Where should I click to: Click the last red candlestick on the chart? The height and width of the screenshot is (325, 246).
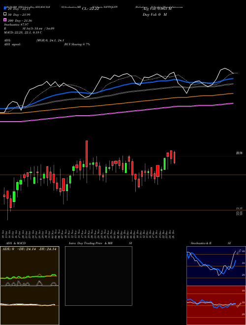tap(174, 157)
